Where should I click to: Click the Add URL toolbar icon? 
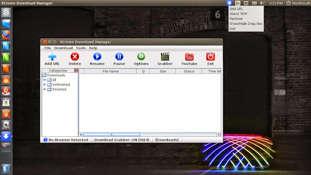pos(52,57)
